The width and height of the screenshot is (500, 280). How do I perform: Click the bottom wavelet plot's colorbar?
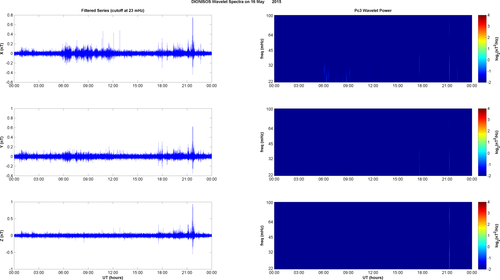pyautogui.click(x=482, y=236)
